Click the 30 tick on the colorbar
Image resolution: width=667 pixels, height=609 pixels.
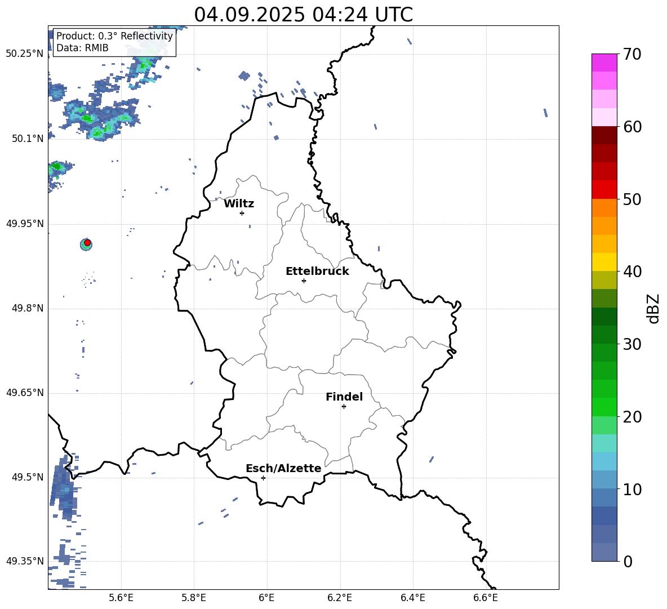(x=632, y=344)
